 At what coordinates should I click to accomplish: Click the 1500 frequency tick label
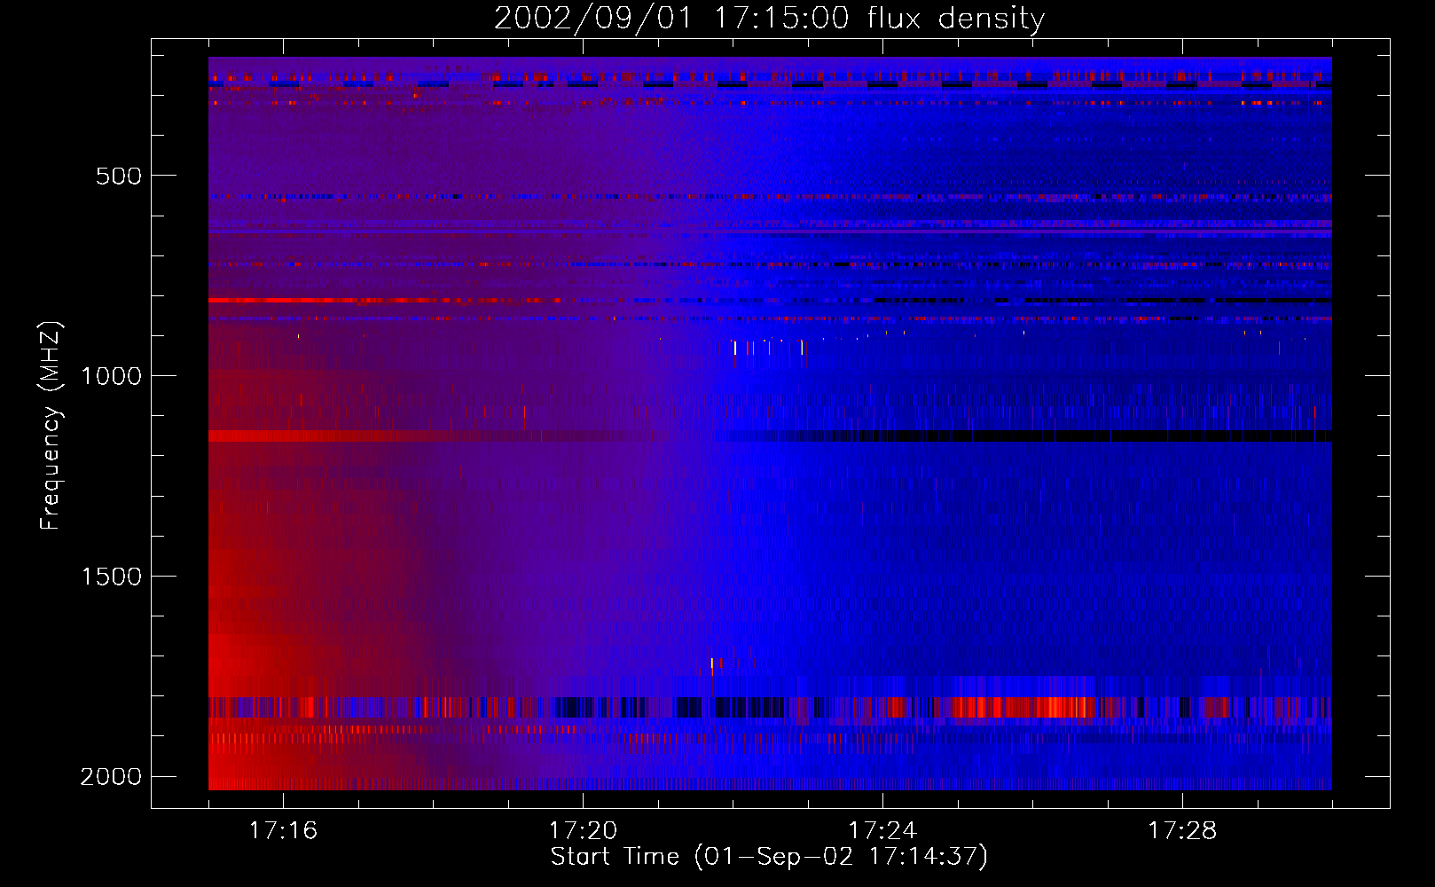coord(111,577)
